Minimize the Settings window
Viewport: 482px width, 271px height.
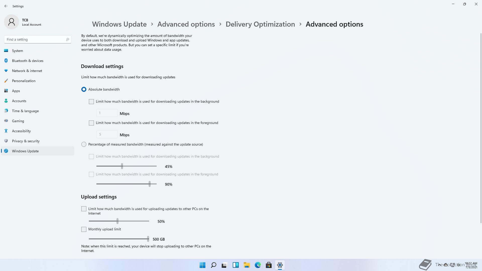pyautogui.click(x=453, y=4)
